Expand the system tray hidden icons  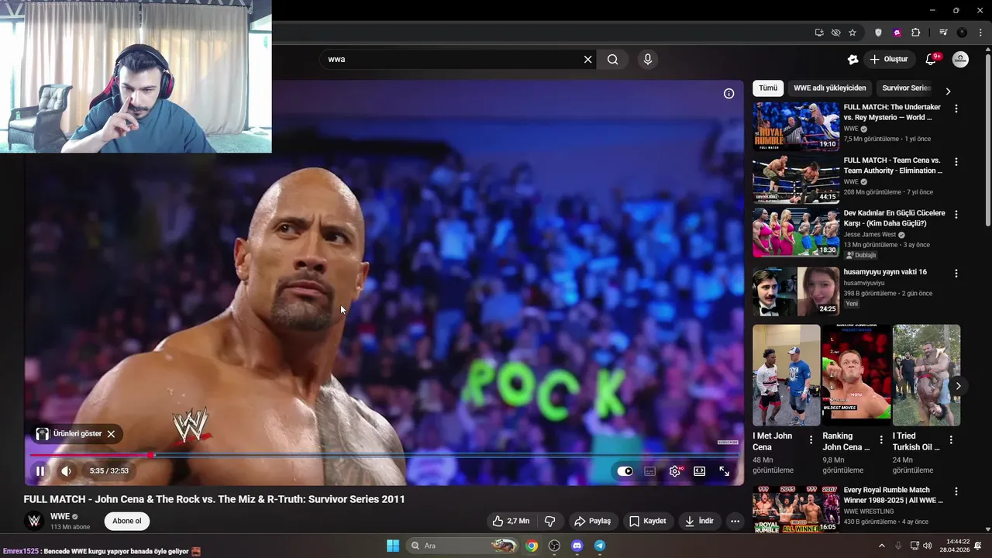click(881, 546)
